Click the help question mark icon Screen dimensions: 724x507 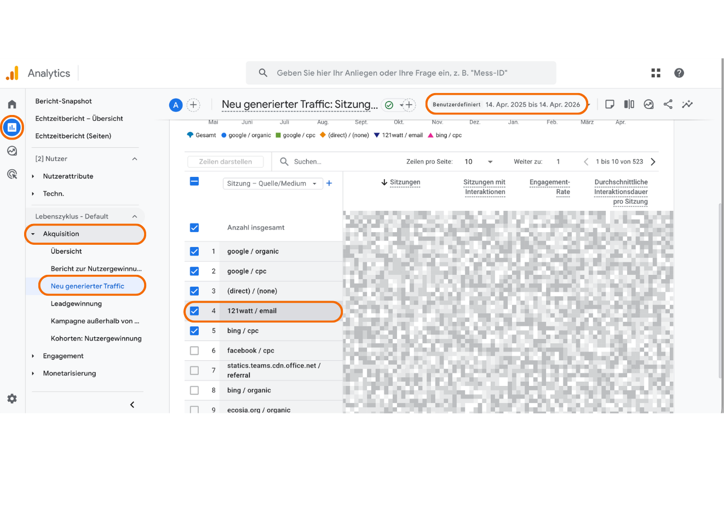(679, 73)
